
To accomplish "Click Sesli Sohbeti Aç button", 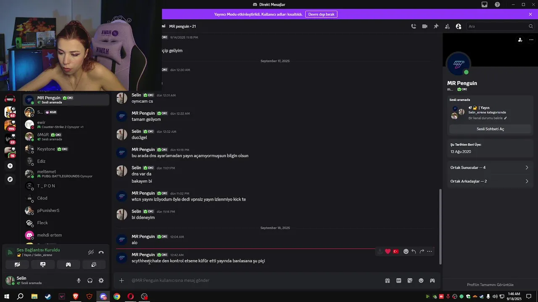I will pyautogui.click(x=490, y=129).
